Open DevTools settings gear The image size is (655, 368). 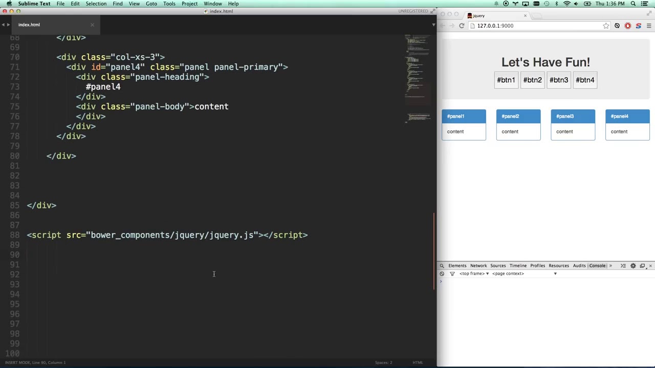tap(633, 266)
